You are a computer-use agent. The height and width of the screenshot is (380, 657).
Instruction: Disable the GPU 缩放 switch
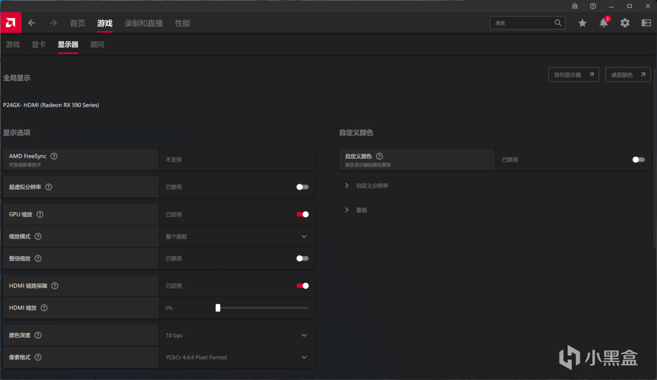click(303, 214)
